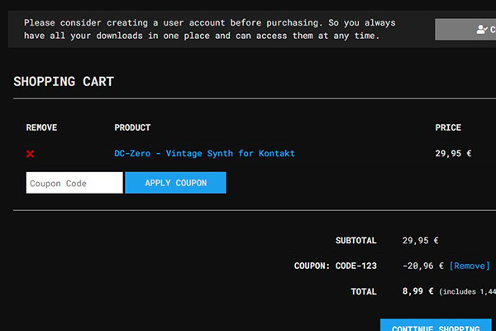Viewport: 496px width, 331px height.
Task: Open DC-Zero Vintage Synth for Kontakt link
Action: click(204, 153)
